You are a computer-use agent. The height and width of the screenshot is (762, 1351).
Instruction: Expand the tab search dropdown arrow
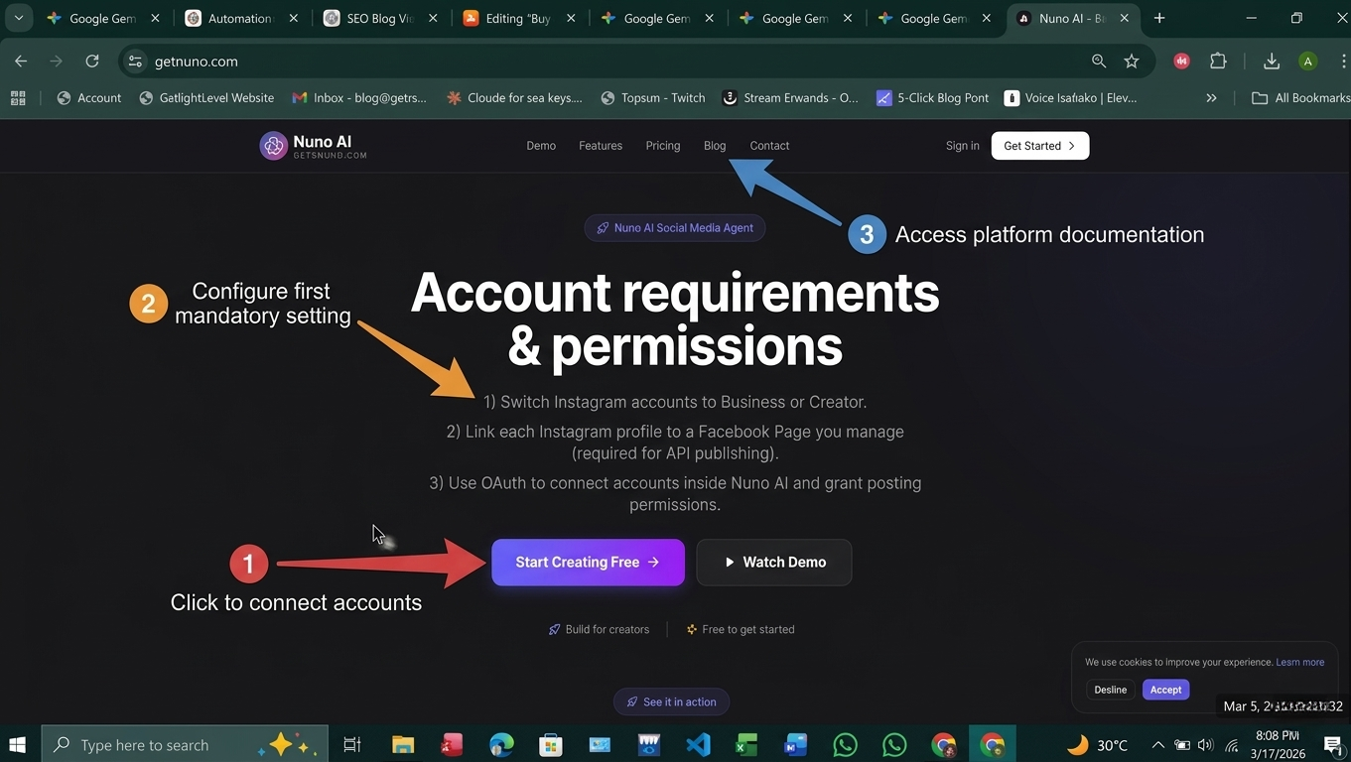click(x=18, y=18)
